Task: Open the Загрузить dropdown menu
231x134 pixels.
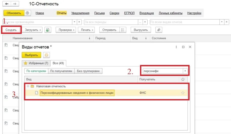Action: (33, 30)
